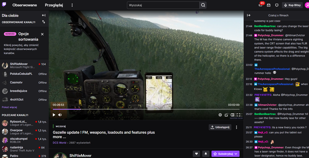Screen dimensions: 309x158
Task: Play the video
Action: pos(54,115)
